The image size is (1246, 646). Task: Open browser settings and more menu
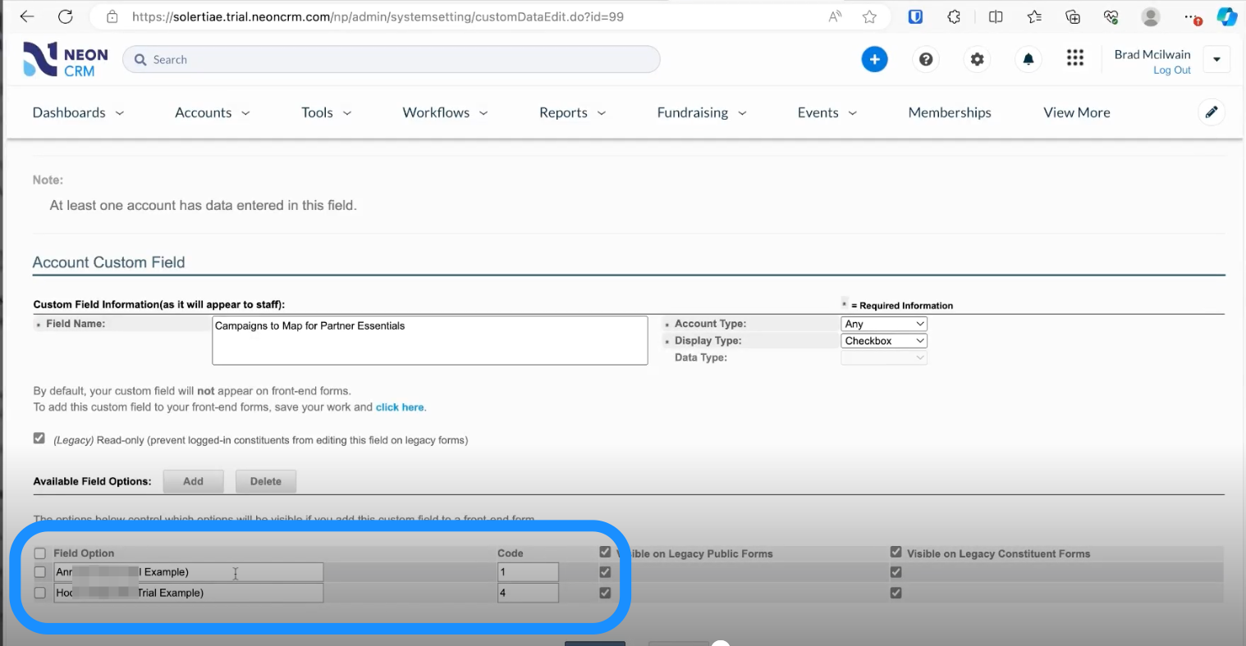(1191, 16)
